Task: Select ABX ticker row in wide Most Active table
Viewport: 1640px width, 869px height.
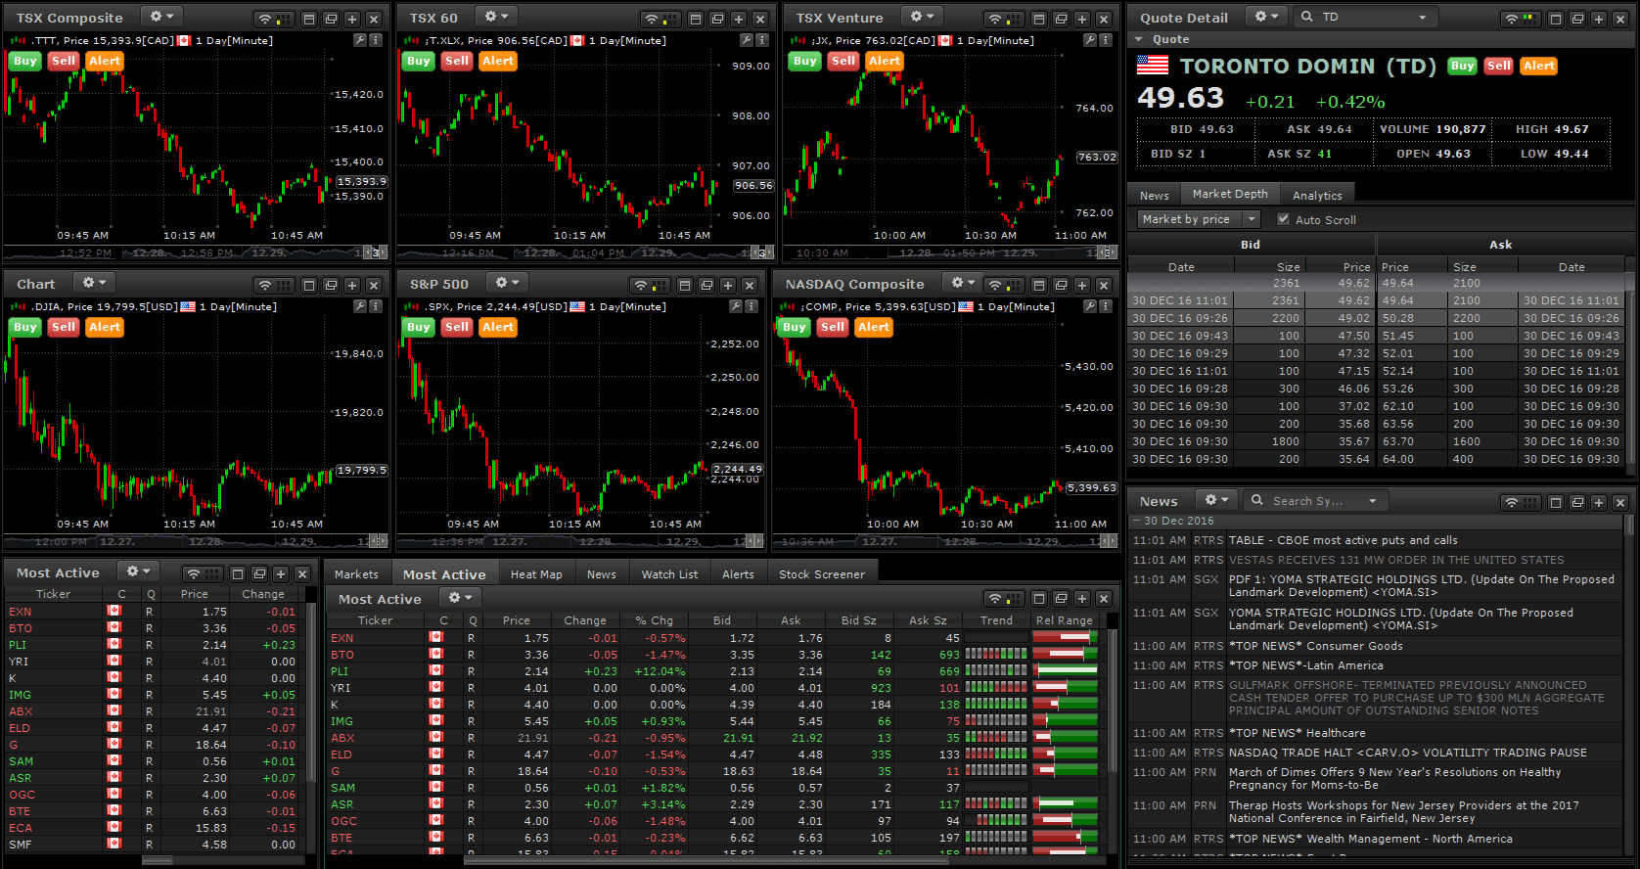Action: (x=718, y=738)
